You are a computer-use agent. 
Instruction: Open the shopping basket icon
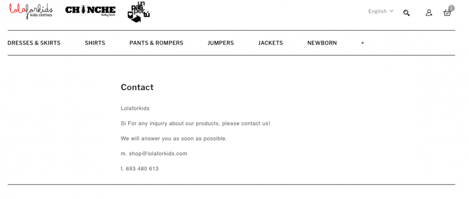coord(447,13)
